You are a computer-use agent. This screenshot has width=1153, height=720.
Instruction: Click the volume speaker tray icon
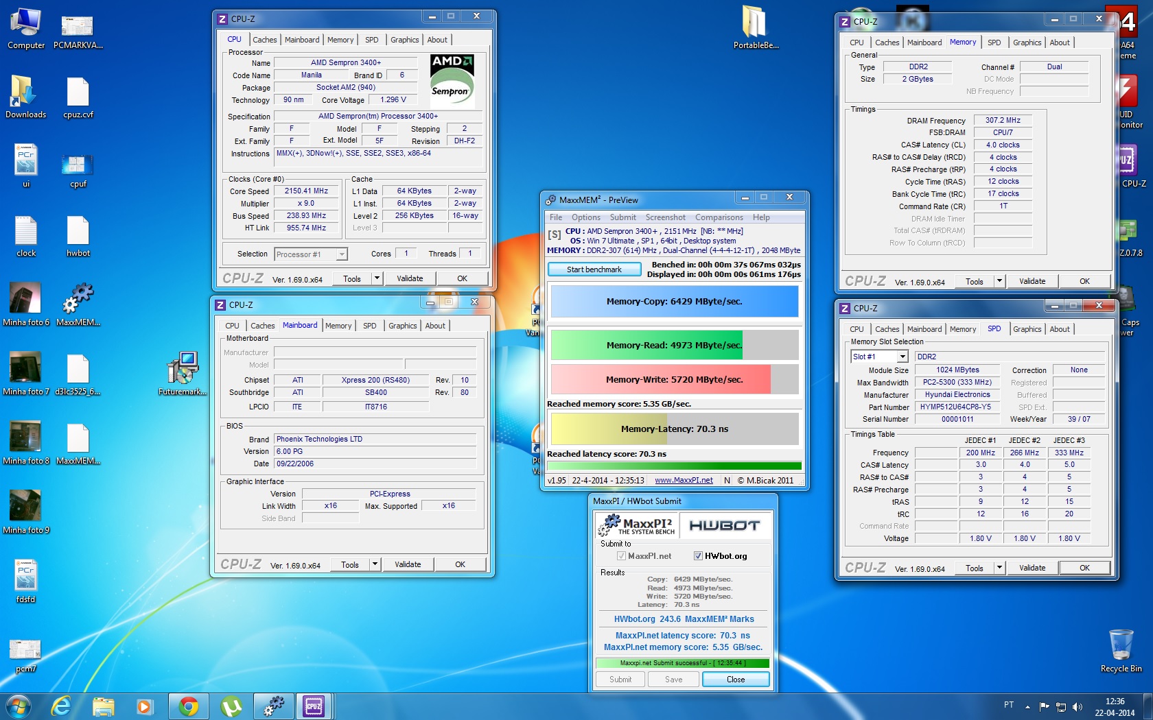tap(1078, 706)
